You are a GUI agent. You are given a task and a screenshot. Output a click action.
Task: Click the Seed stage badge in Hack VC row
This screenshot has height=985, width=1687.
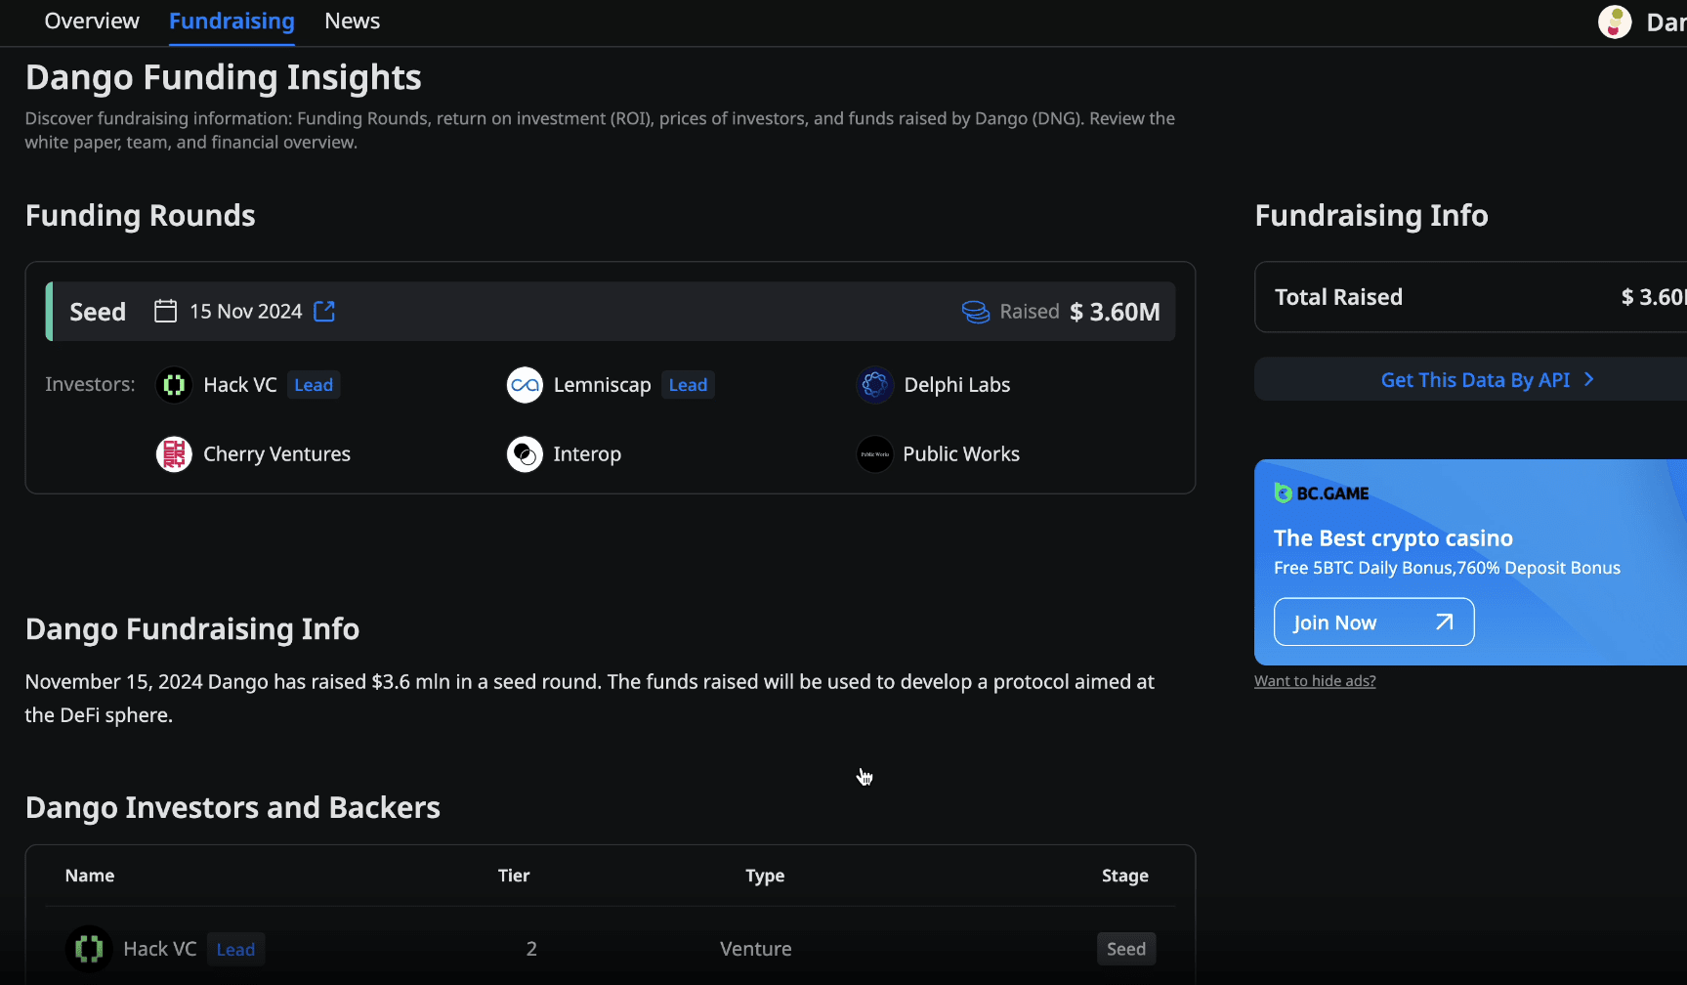pos(1126,949)
